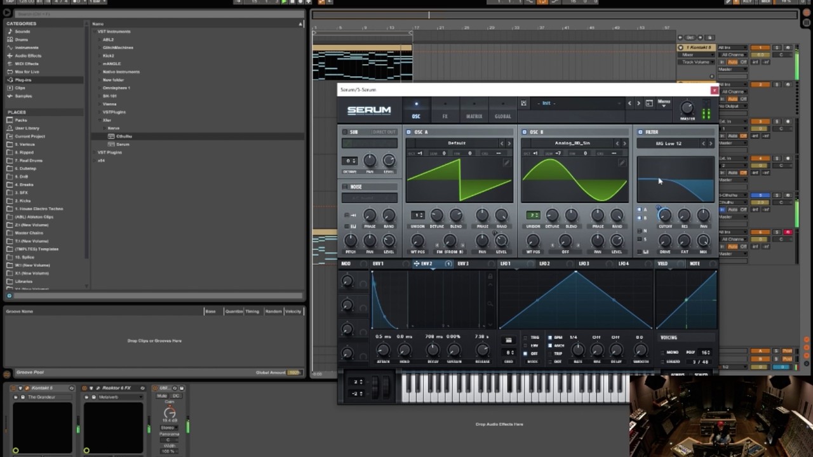Click the Current Project place icon
Image resolution: width=813 pixels, height=457 pixels.
(10, 136)
